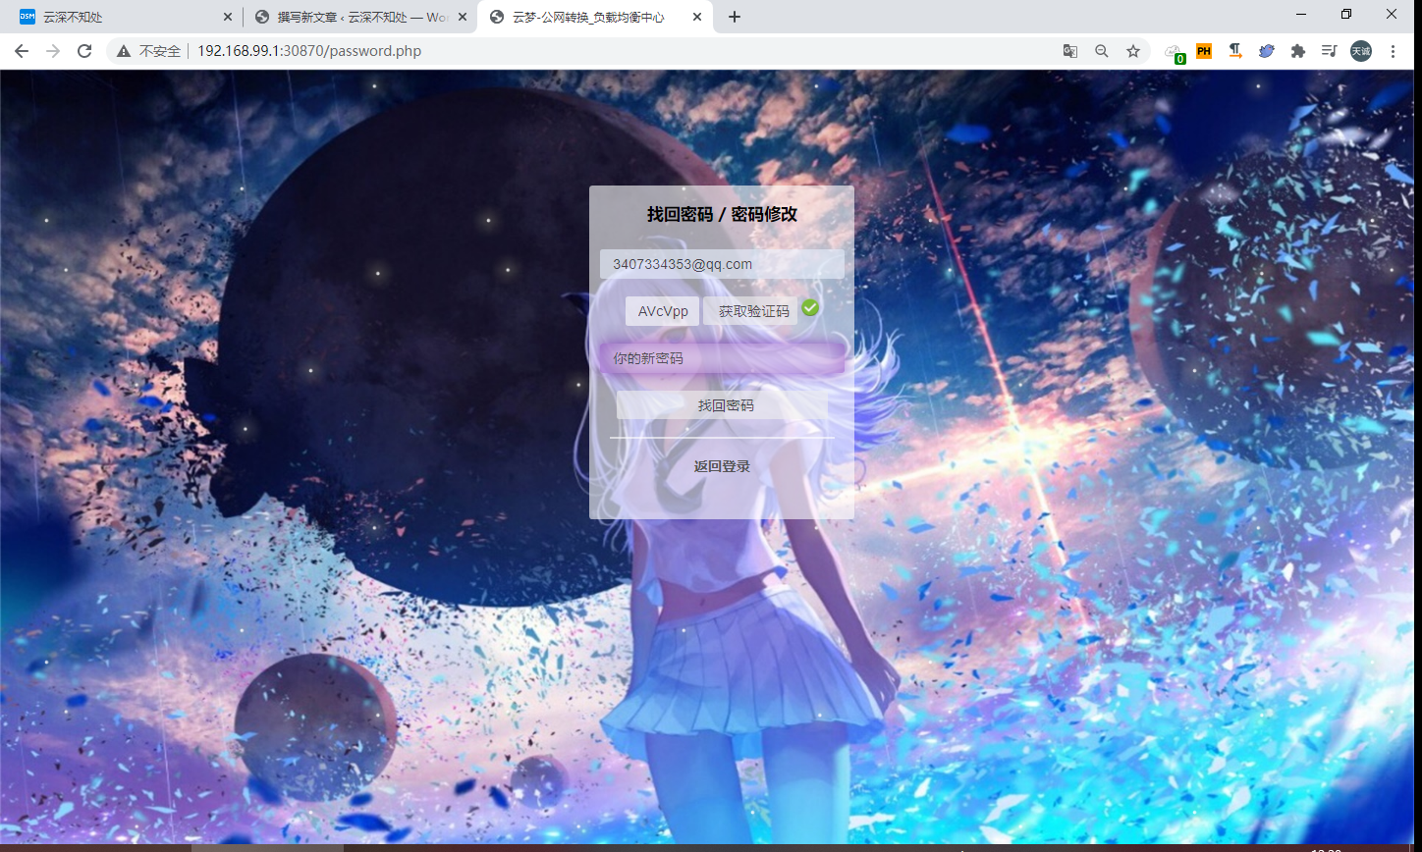Go back to the previous page

[22, 51]
